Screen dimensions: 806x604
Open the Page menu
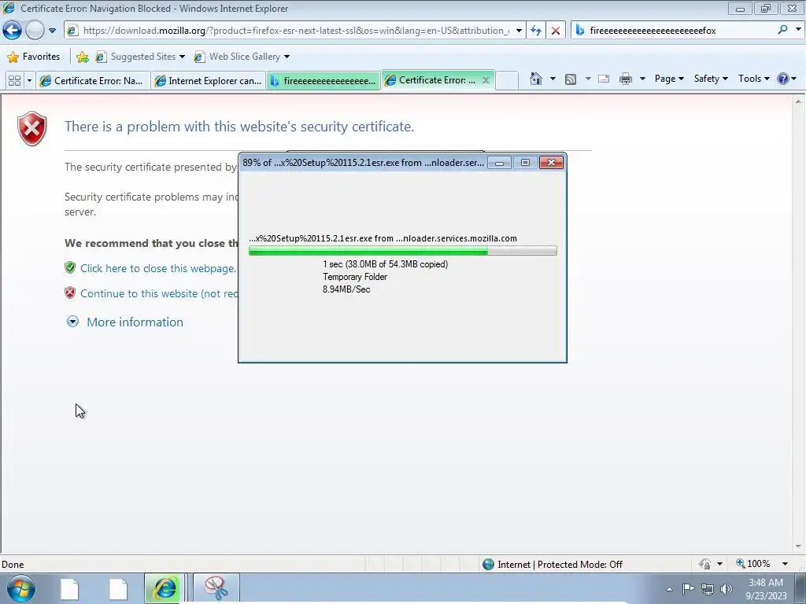669,79
